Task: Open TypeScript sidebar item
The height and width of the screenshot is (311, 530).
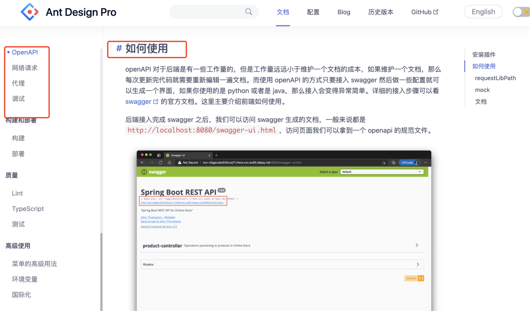Action: coord(27,209)
